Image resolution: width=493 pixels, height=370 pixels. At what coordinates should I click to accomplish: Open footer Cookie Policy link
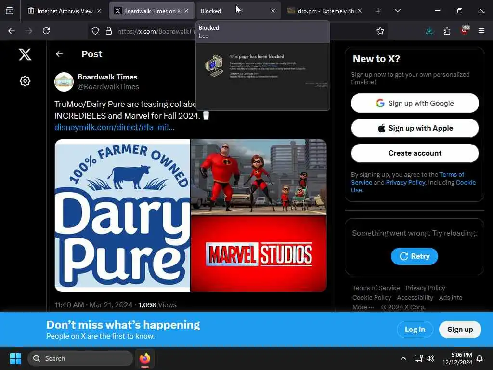point(372,298)
